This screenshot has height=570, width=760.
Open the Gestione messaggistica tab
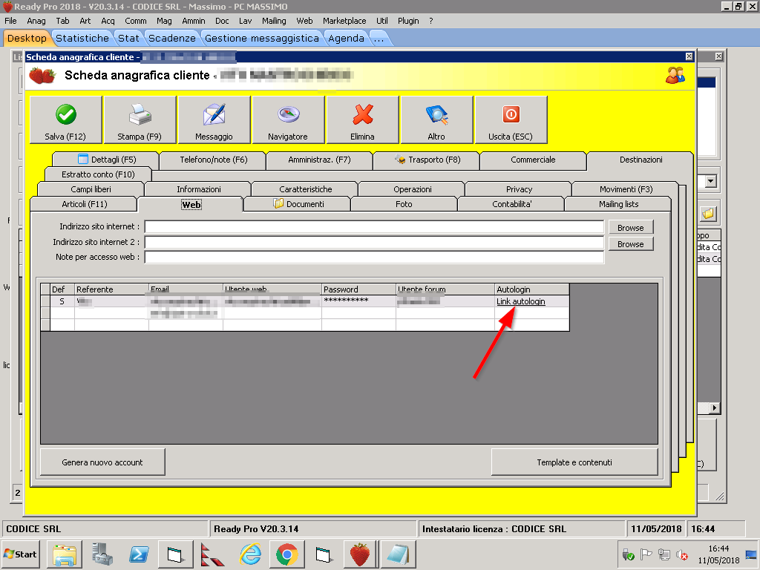(262, 39)
